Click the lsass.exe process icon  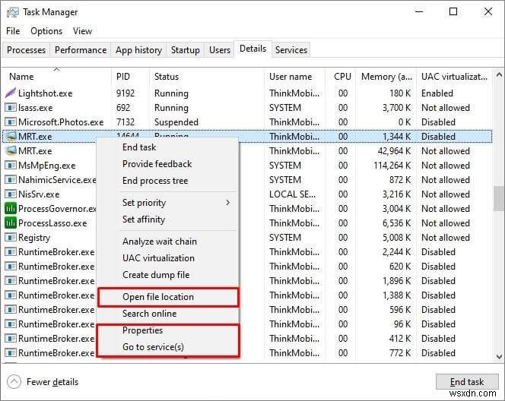[x=11, y=107]
